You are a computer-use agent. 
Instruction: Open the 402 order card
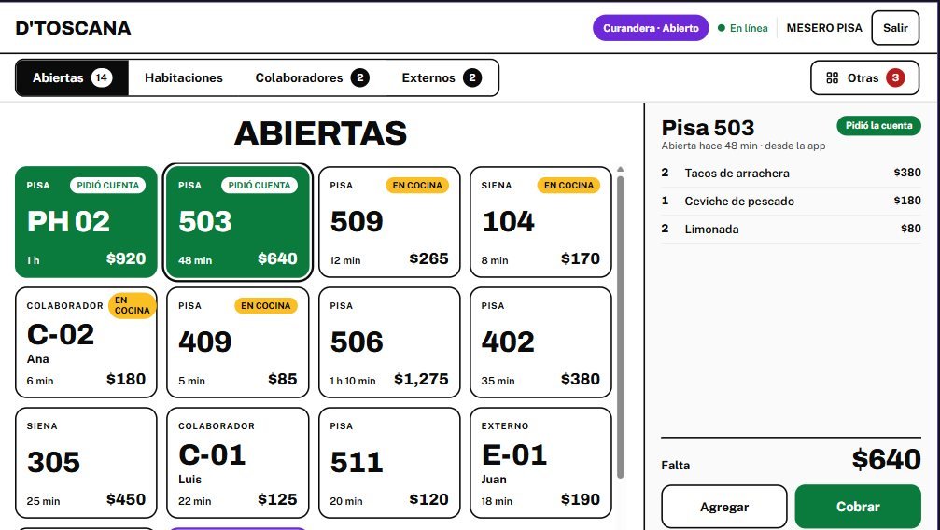pos(540,342)
